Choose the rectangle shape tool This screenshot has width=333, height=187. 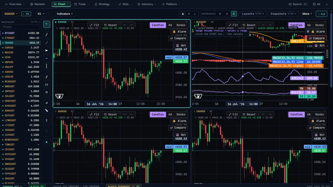47,84
